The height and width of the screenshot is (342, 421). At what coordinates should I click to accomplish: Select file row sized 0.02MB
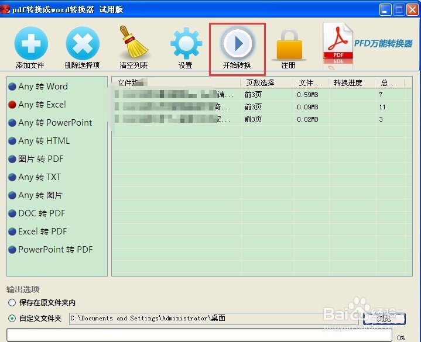262,119
